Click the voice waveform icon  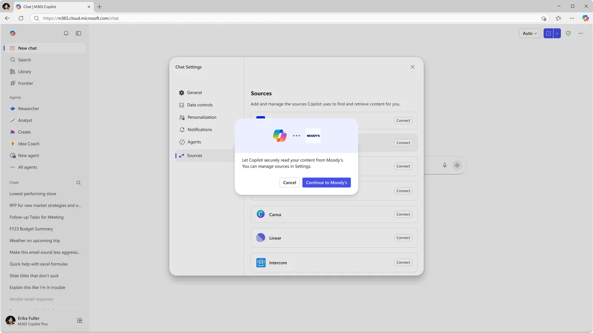pyautogui.click(x=457, y=165)
